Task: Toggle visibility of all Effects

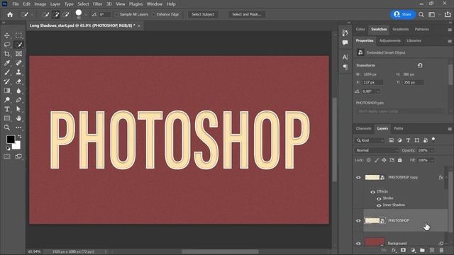Action: pyautogui.click(x=372, y=192)
